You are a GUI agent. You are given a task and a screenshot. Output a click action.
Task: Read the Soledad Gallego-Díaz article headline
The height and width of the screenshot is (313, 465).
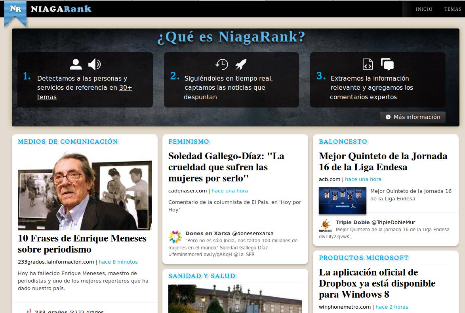click(x=226, y=167)
